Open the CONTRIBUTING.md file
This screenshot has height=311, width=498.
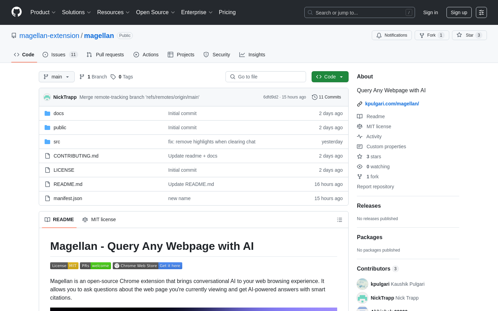(x=76, y=156)
